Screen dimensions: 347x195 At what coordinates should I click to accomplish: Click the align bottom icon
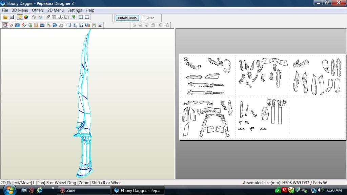(x=153, y=25)
